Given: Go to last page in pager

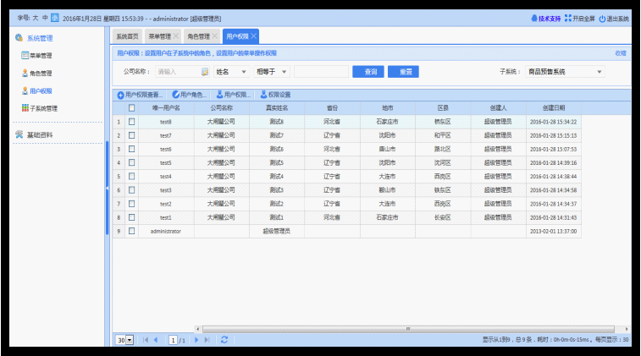Looking at the screenshot, I should [x=207, y=340].
